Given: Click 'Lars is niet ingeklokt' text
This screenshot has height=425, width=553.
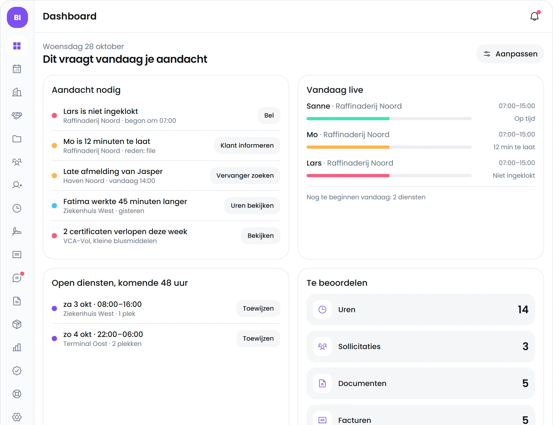Looking at the screenshot, I should coord(101,111).
